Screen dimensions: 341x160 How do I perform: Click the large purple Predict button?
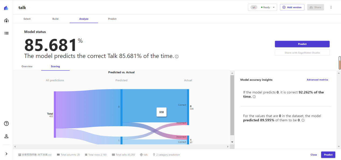click(302, 44)
